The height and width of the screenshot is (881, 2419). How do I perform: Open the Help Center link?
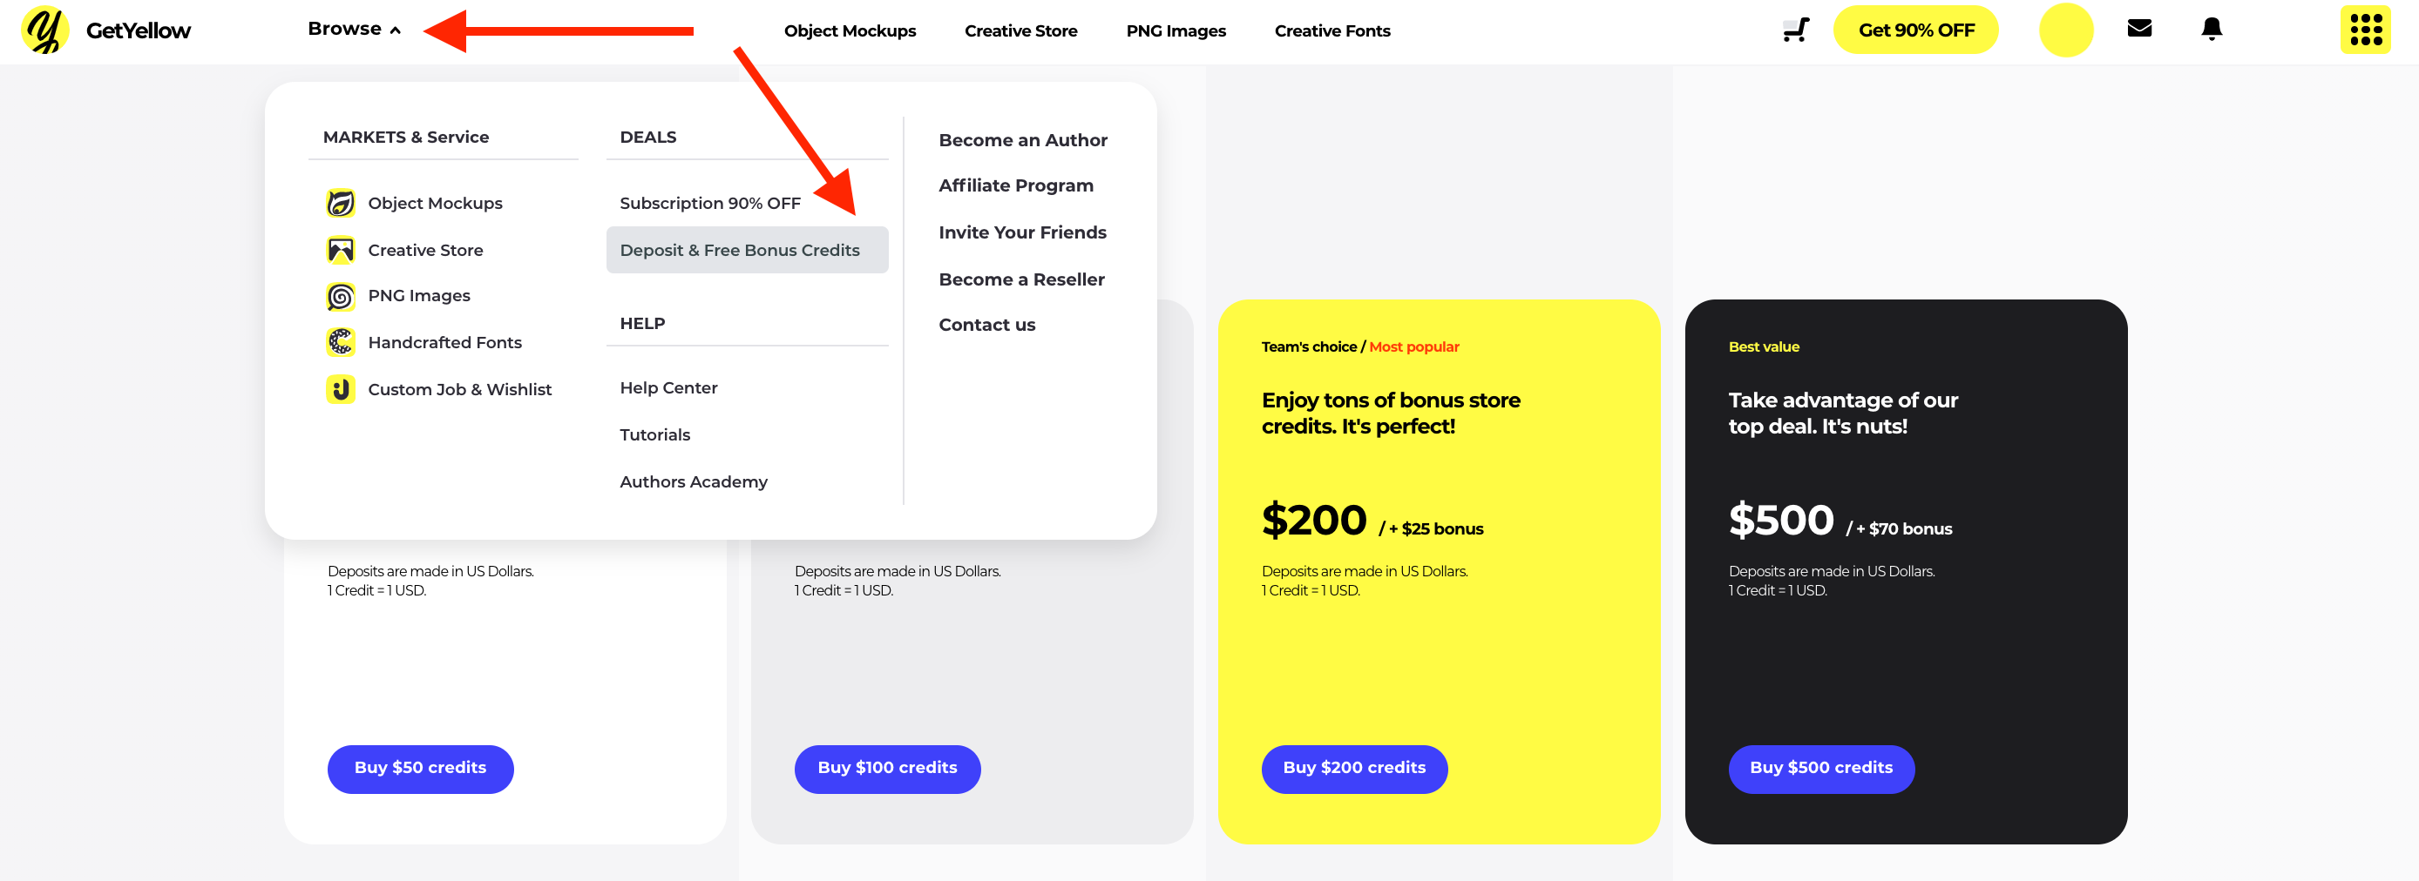pyautogui.click(x=667, y=387)
